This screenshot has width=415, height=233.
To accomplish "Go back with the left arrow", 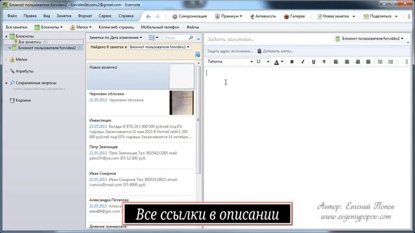I will (x=148, y=16).
